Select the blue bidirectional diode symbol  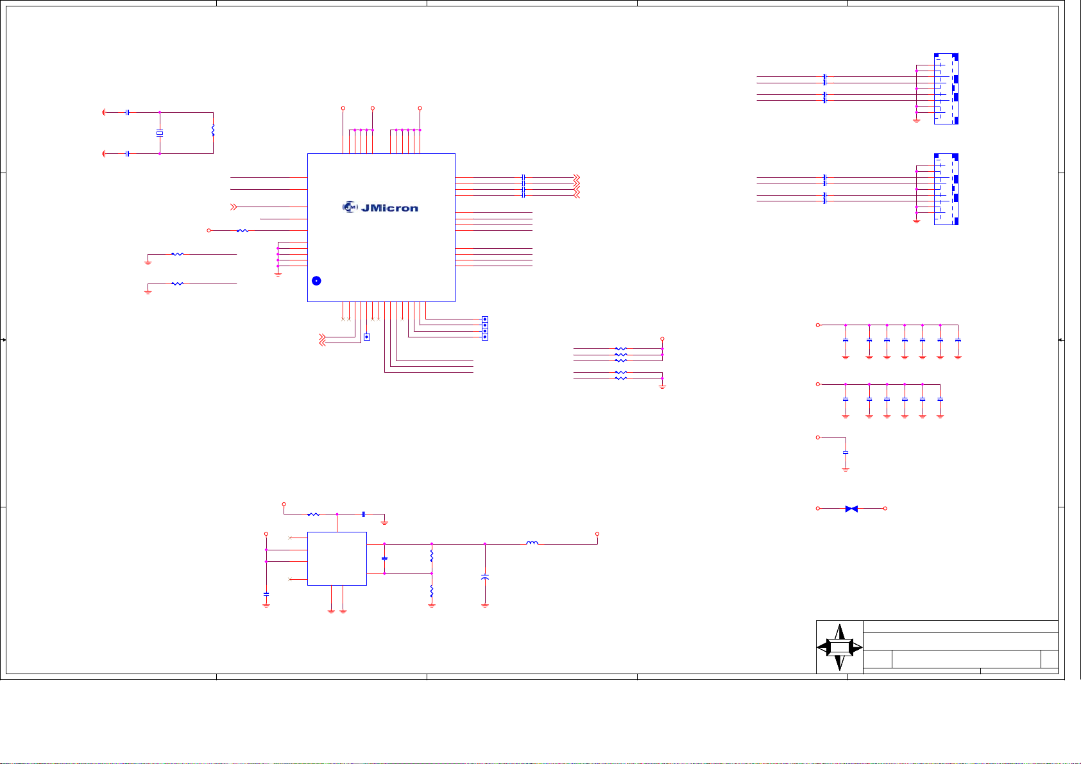coord(851,509)
